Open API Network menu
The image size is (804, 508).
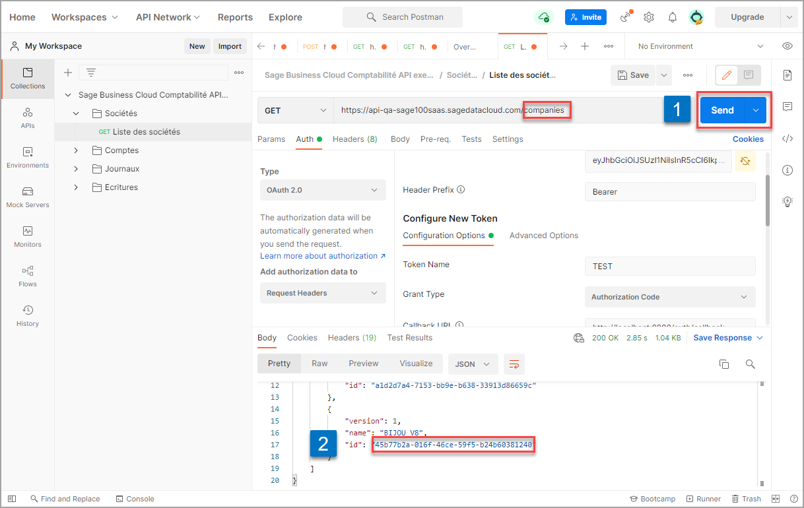pos(168,17)
